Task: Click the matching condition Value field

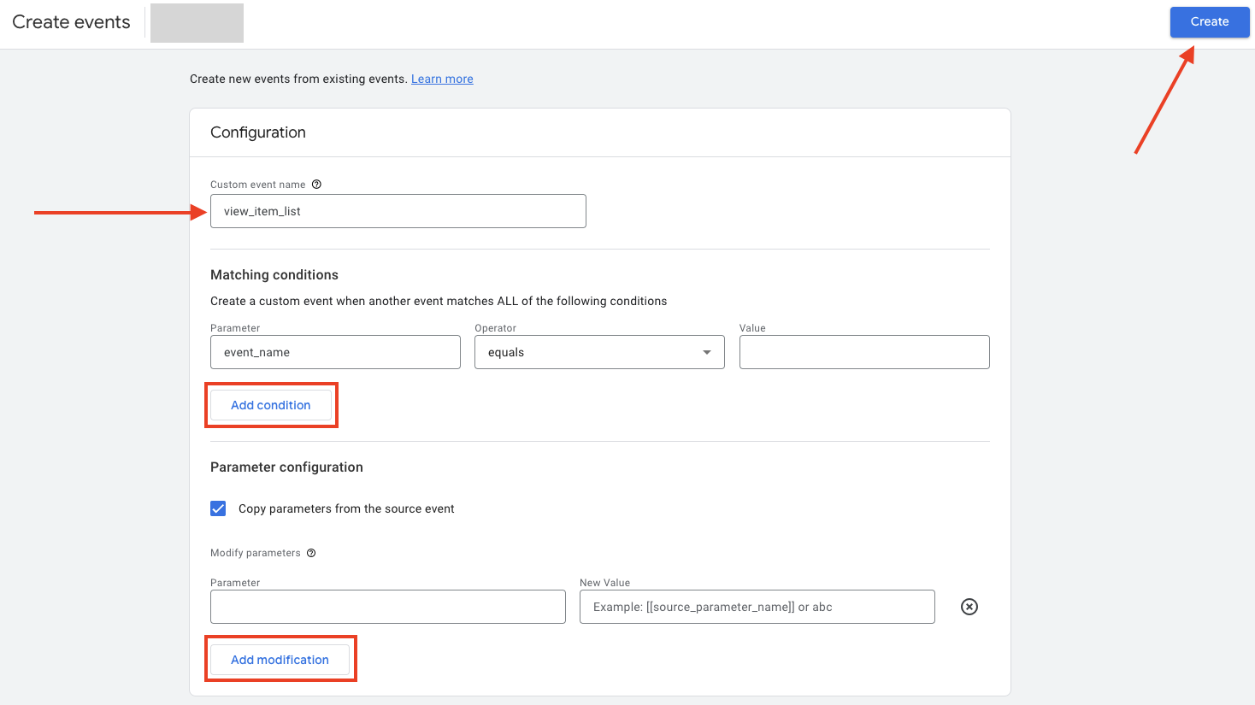Action: tap(863, 352)
